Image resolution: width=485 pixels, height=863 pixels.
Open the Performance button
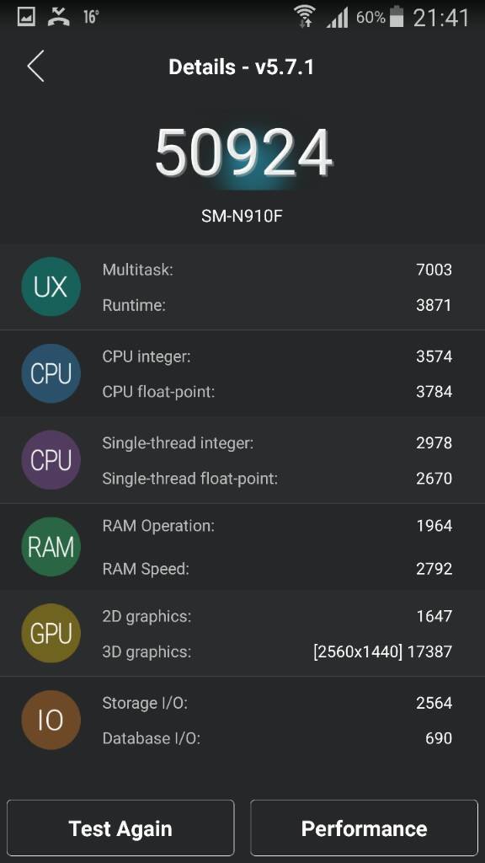coord(364,828)
